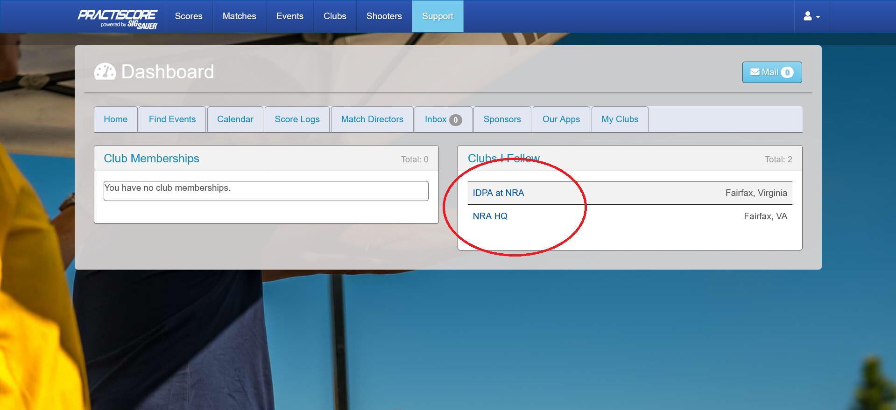Screen dimensions: 896x410
Task: Click the PractiScore logo
Action: pos(118,19)
